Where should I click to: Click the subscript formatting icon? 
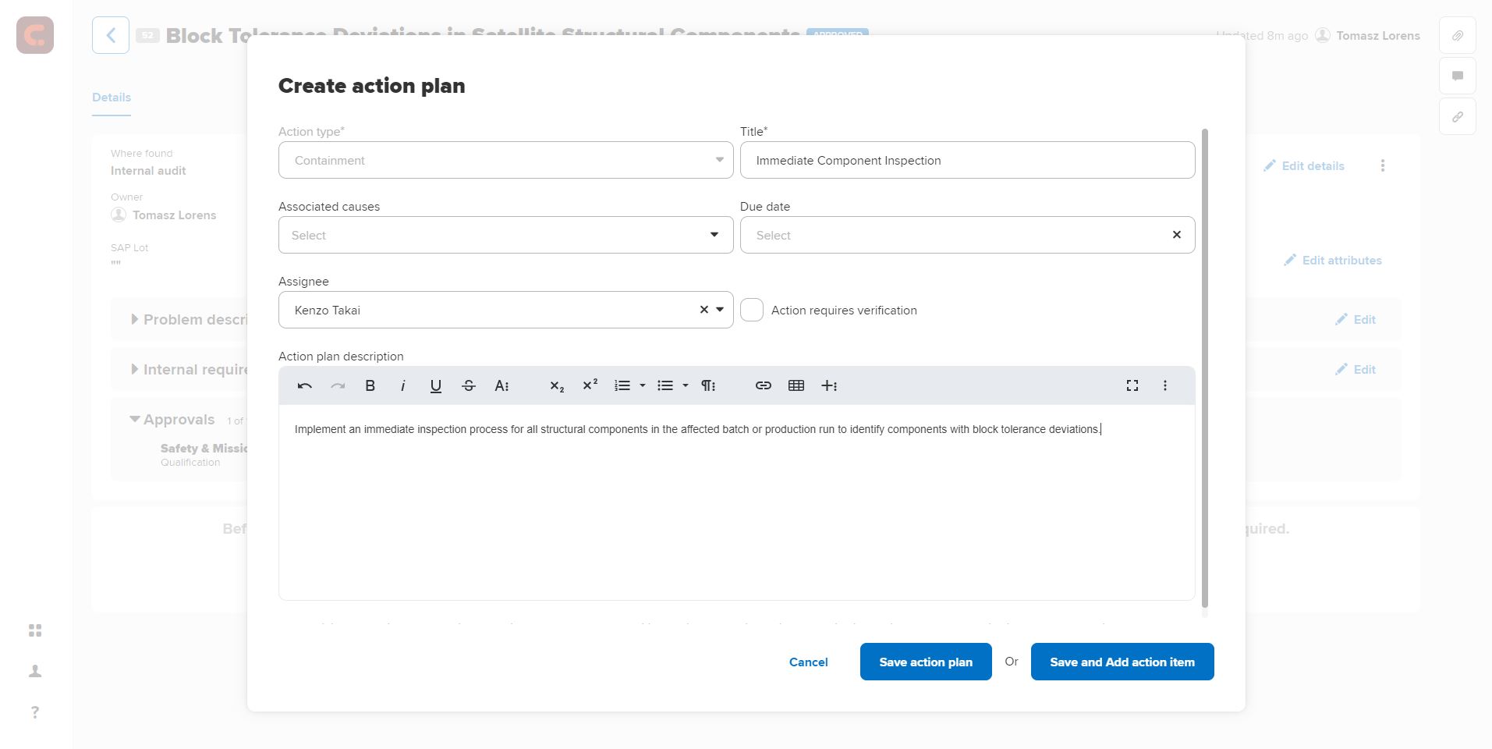557,385
